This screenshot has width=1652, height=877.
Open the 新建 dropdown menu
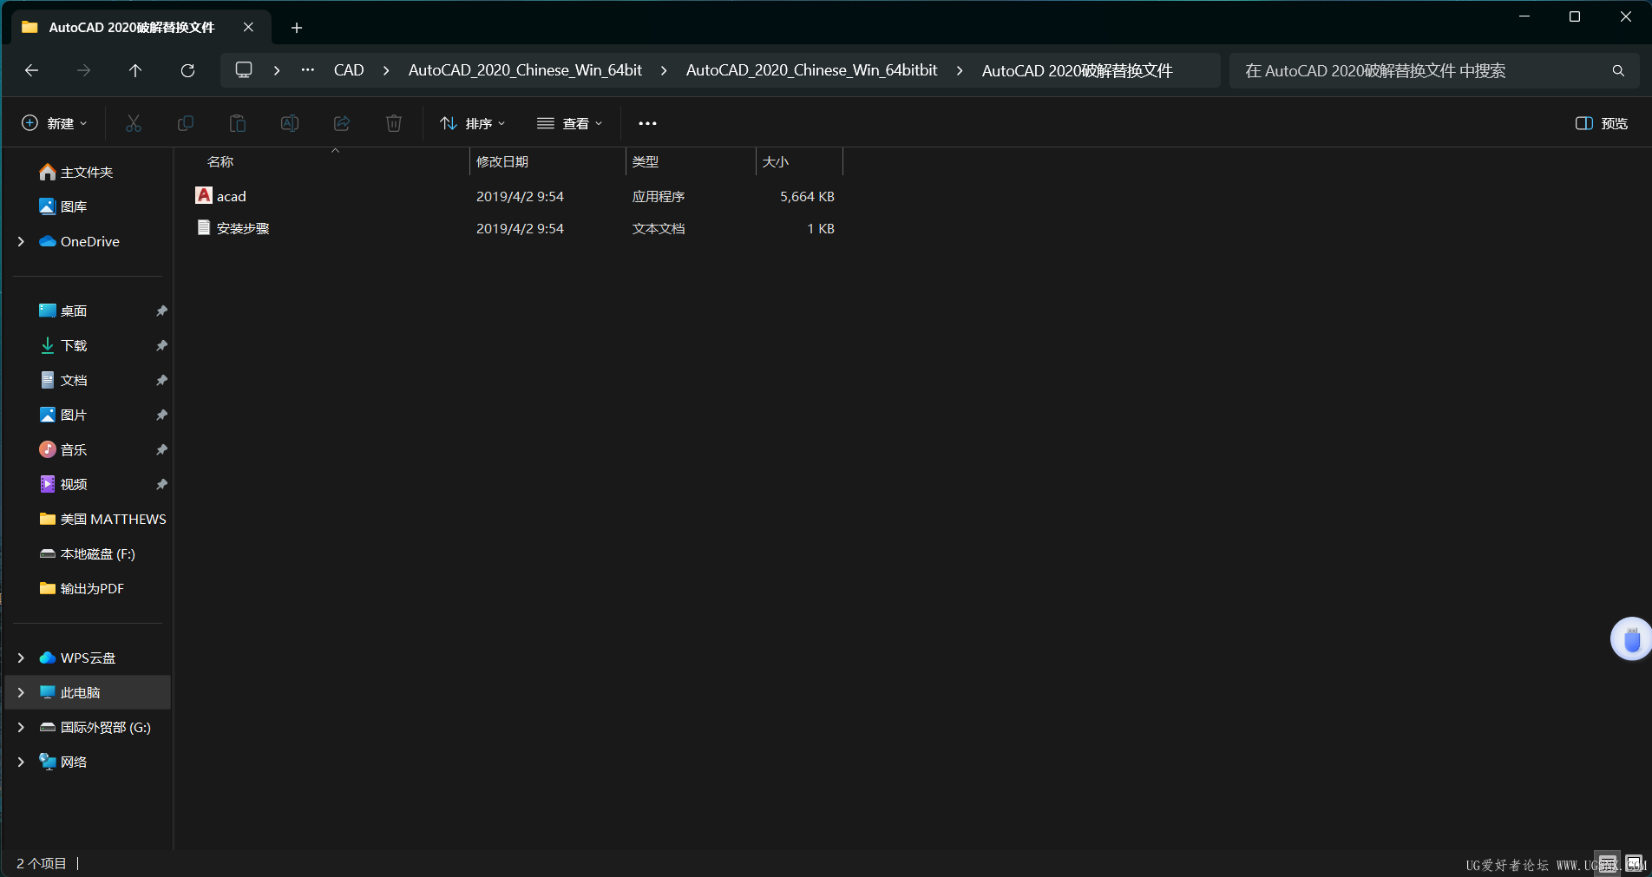click(x=55, y=123)
